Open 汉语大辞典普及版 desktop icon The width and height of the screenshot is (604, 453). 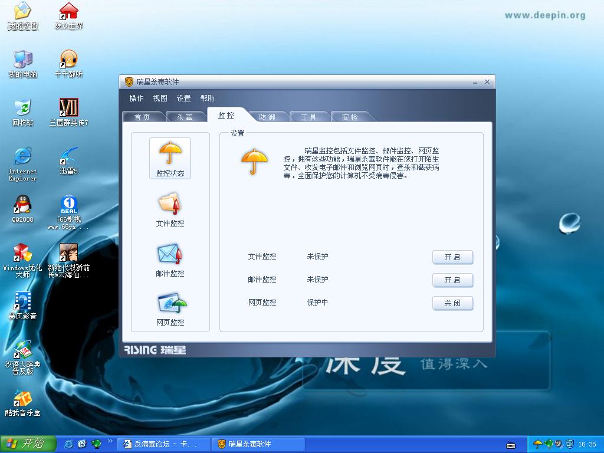pyautogui.click(x=23, y=357)
